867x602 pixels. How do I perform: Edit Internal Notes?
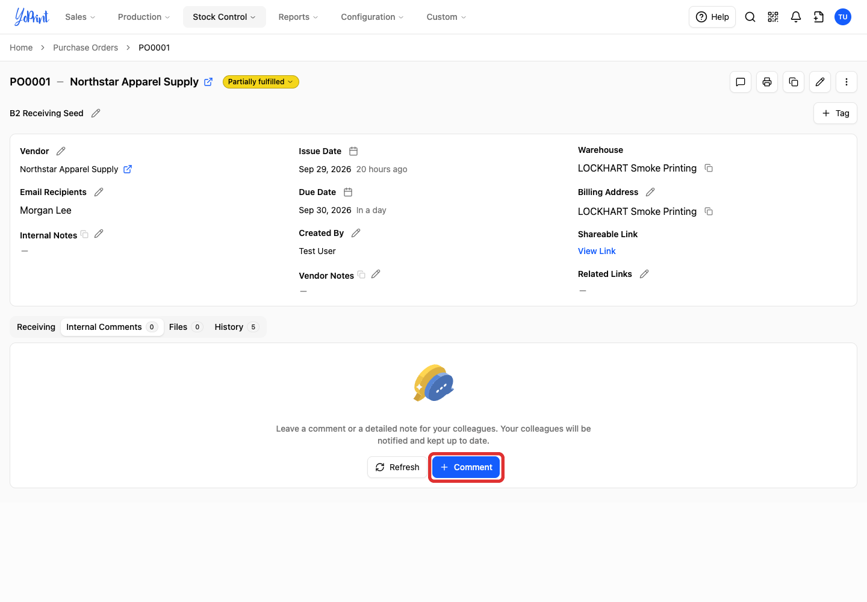click(x=99, y=234)
